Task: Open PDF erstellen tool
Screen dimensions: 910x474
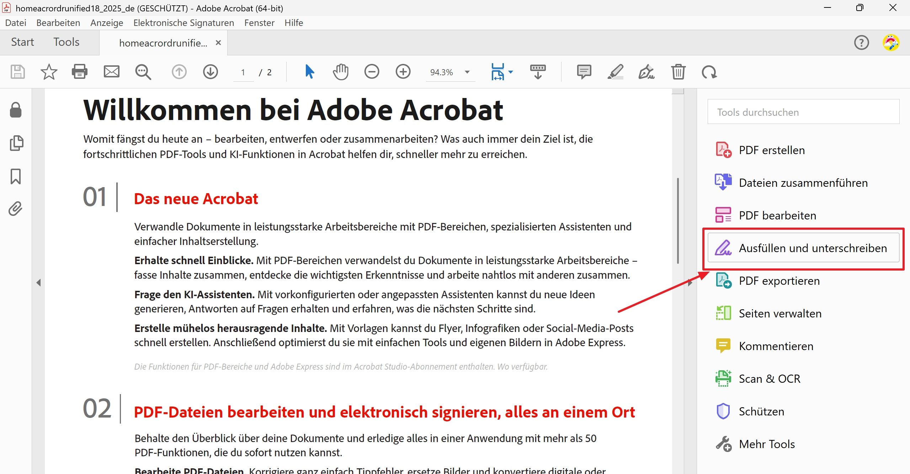Action: (x=803, y=150)
